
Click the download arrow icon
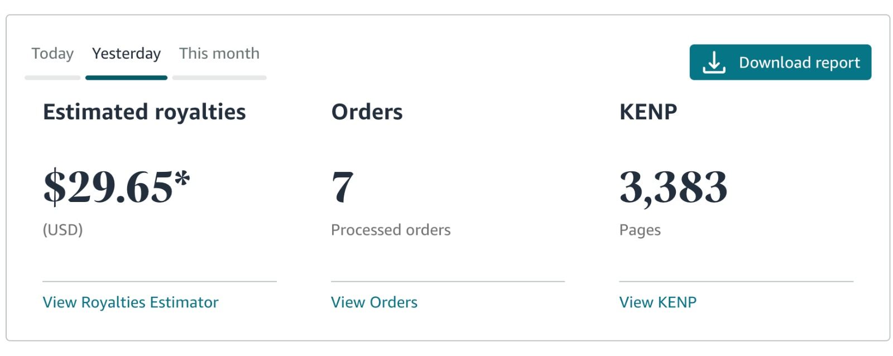click(x=714, y=62)
